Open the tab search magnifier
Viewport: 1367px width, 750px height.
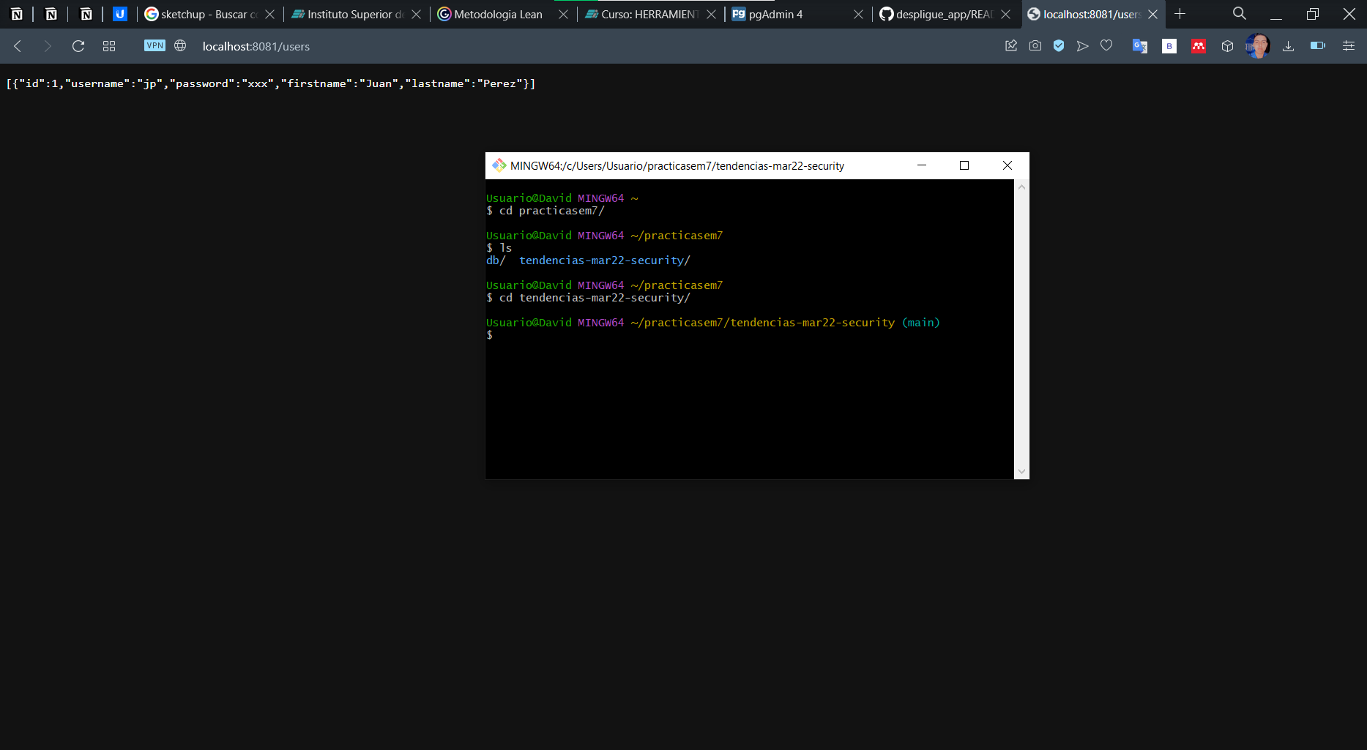(1239, 13)
